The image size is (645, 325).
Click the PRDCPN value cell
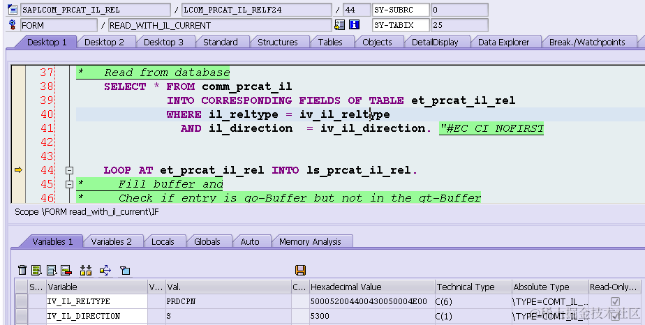click(228, 301)
